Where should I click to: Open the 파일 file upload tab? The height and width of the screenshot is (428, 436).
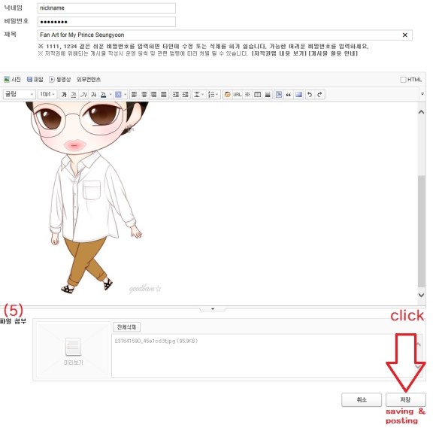point(35,80)
